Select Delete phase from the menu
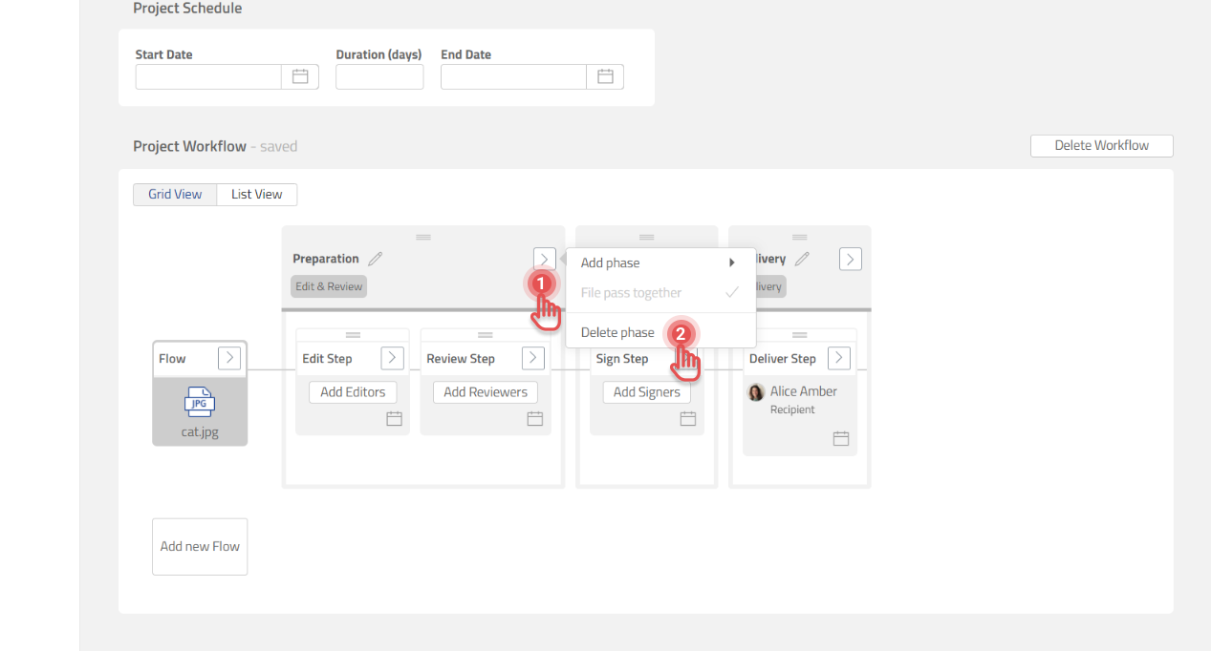The image size is (1211, 651). [618, 332]
